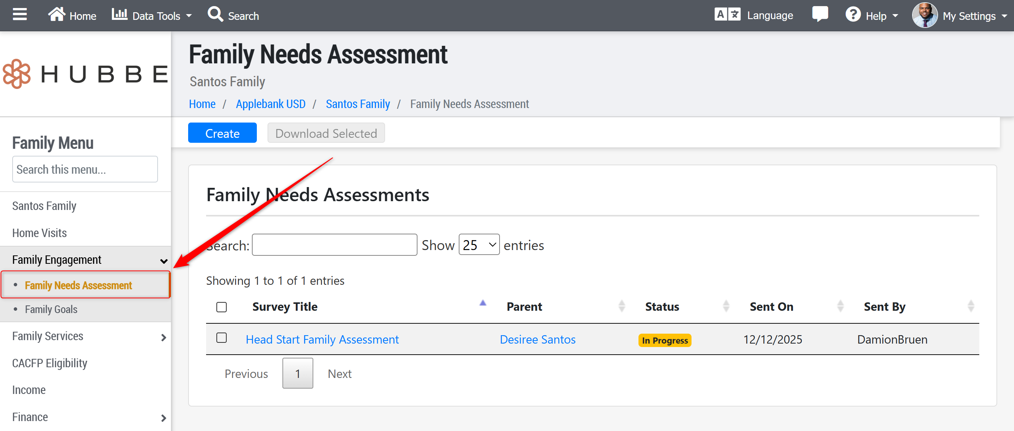Viewport: 1014px width, 431px height.
Task: Check the select-all header checkbox
Action: click(x=222, y=307)
